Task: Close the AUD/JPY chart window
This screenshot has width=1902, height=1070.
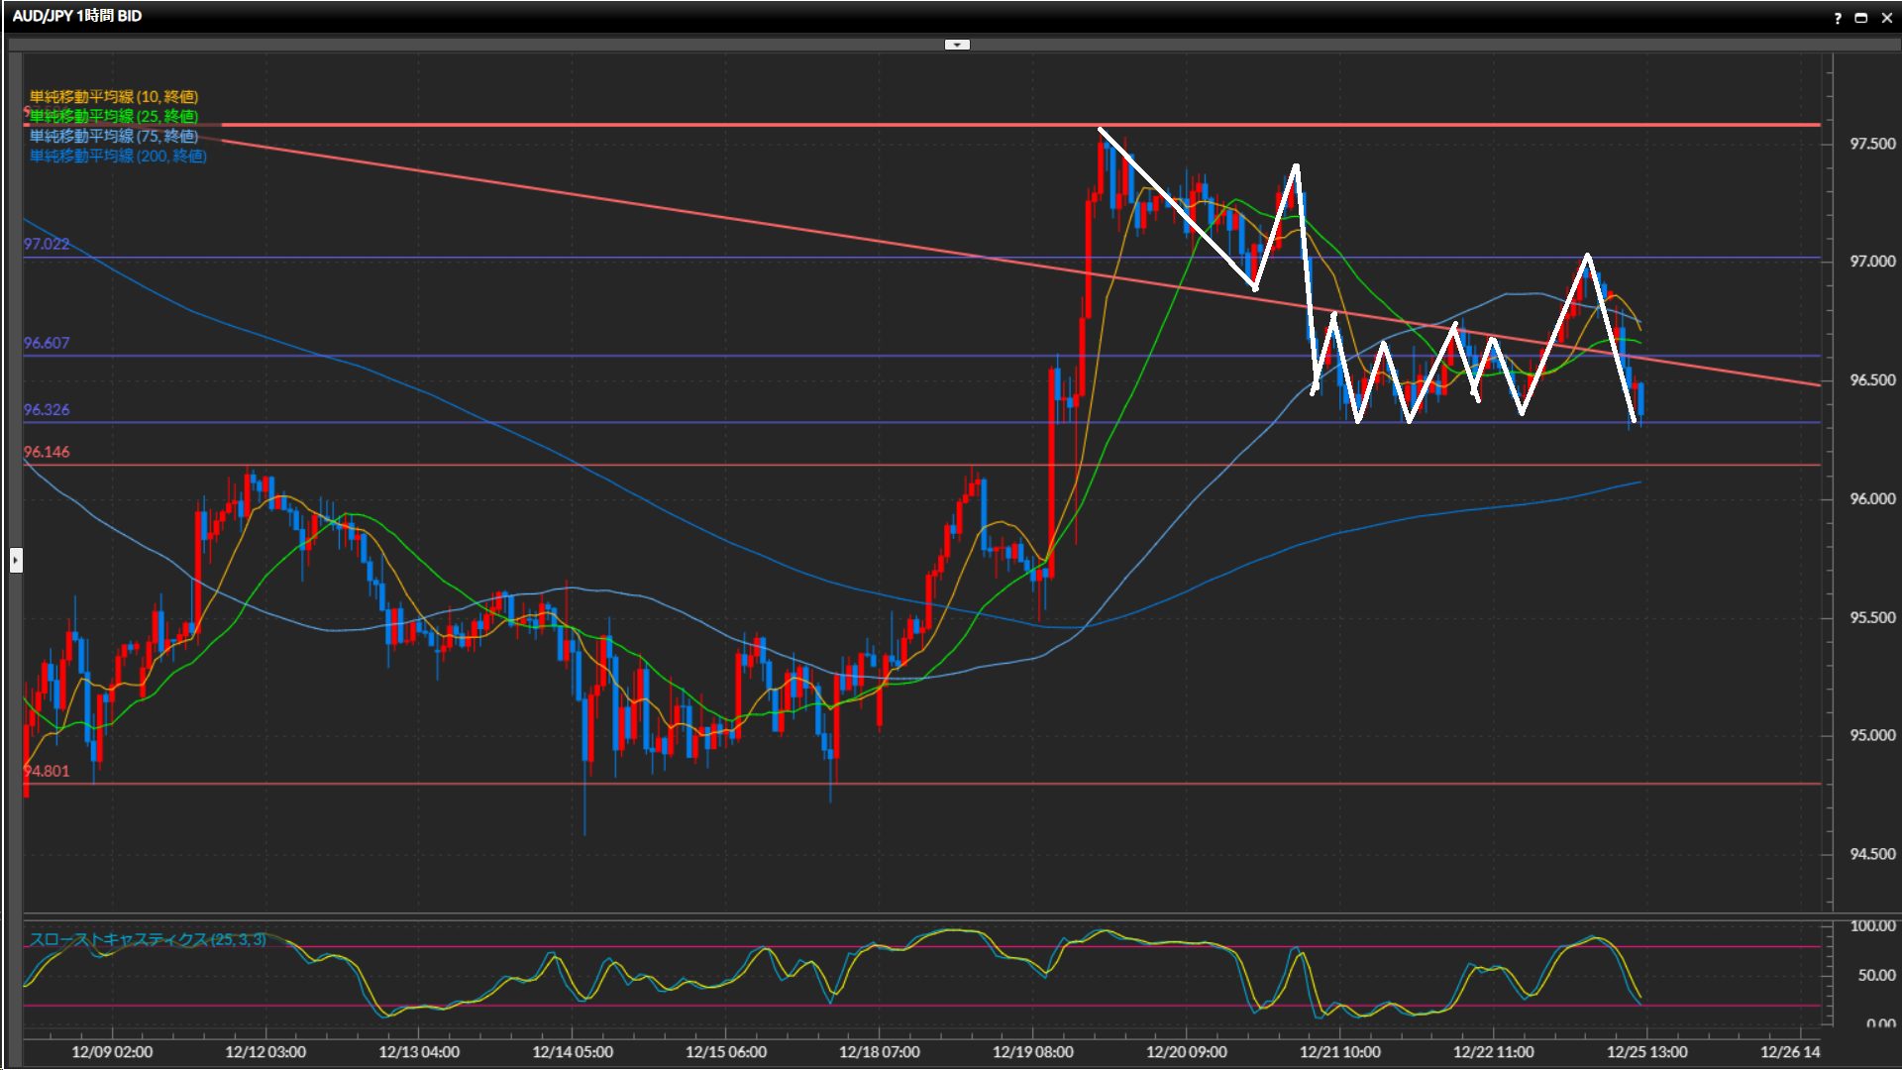Action: (1886, 18)
